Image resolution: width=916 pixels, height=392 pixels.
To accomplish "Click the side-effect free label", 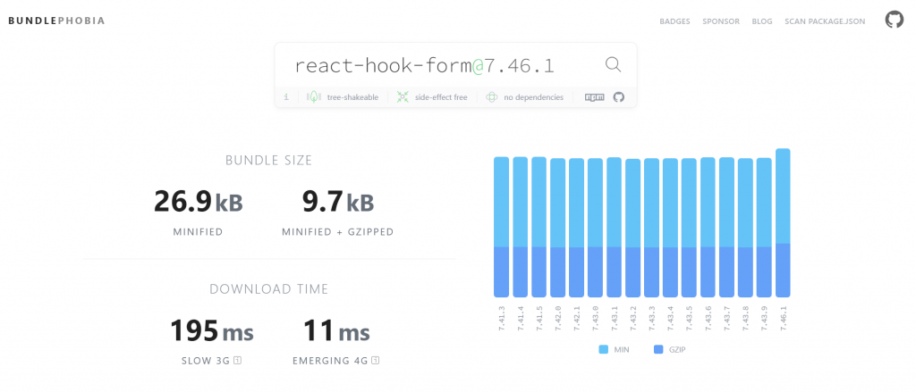I will click(x=441, y=97).
